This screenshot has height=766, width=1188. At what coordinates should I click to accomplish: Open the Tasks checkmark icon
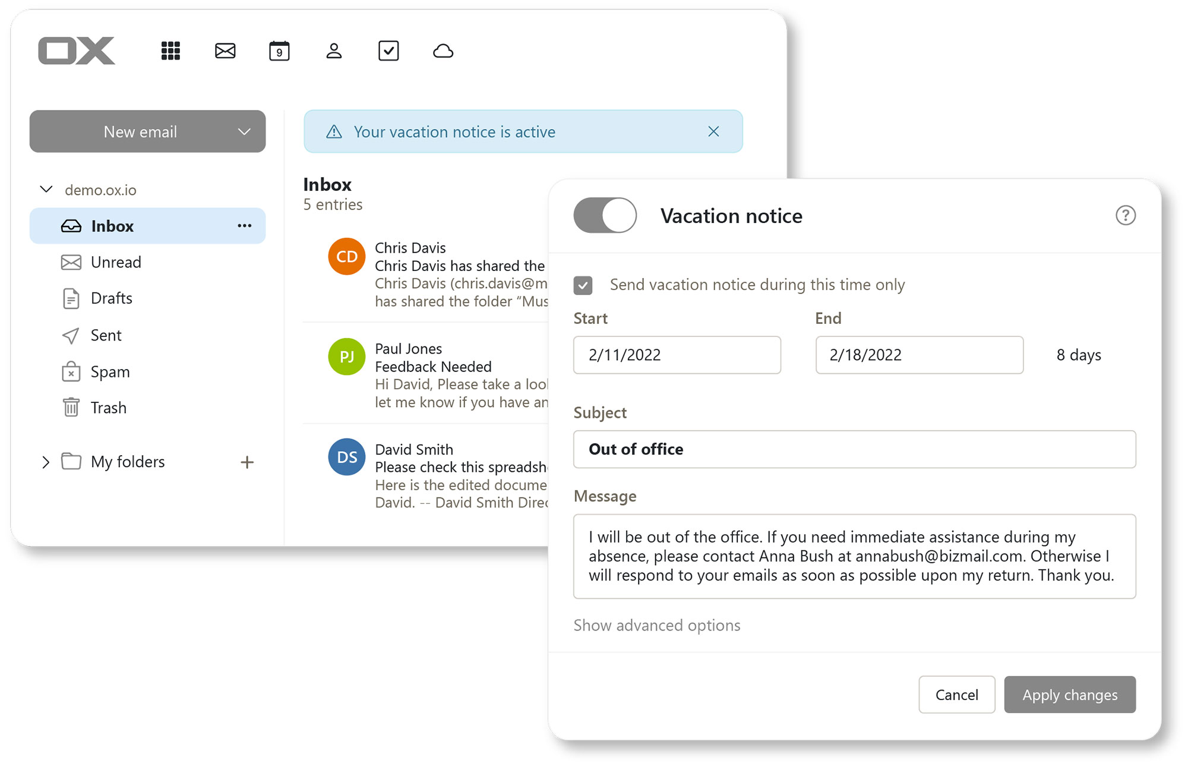pyautogui.click(x=388, y=51)
